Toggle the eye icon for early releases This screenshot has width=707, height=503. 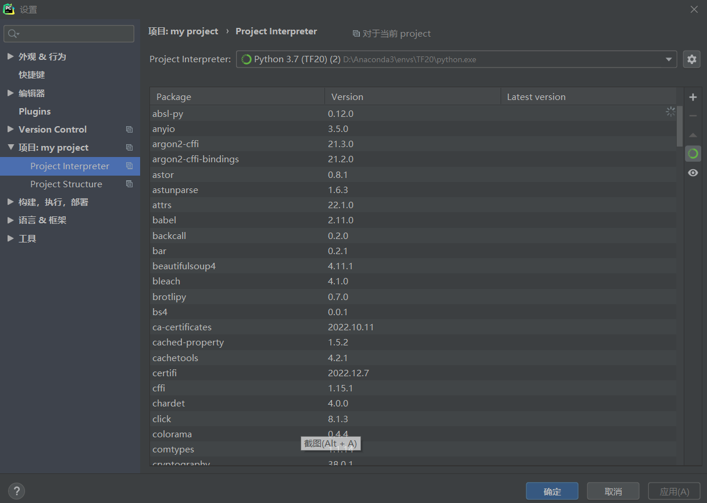click(x=692, y=173)
